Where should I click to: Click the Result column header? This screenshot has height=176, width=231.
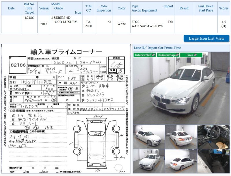click(x=184, y=8)
